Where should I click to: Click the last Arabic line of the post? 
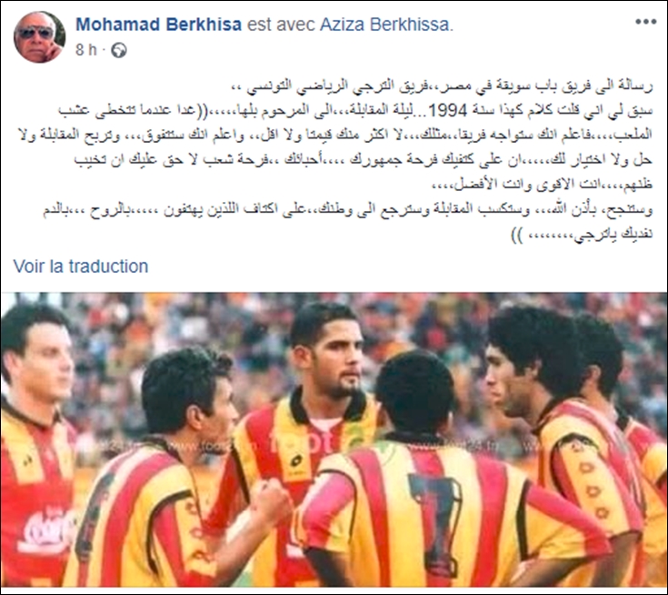pyautogui.click(x=582, y=236)
